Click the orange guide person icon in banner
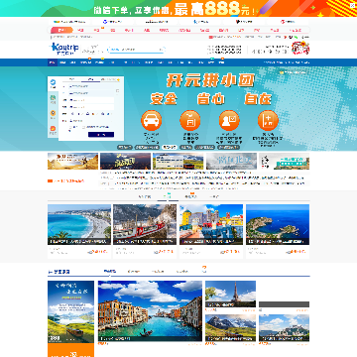 click(229, 120)
